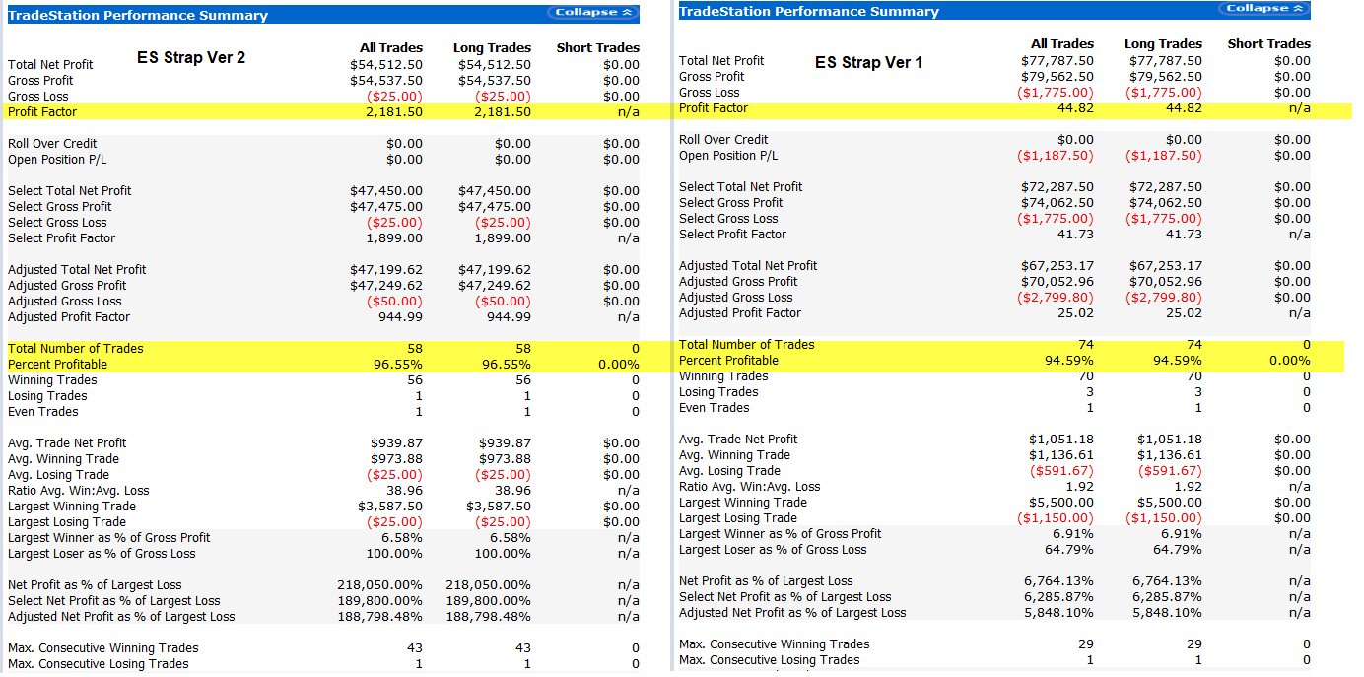
Task: Click All Trades column header in Ver 1
Action: click(1062, 43)
